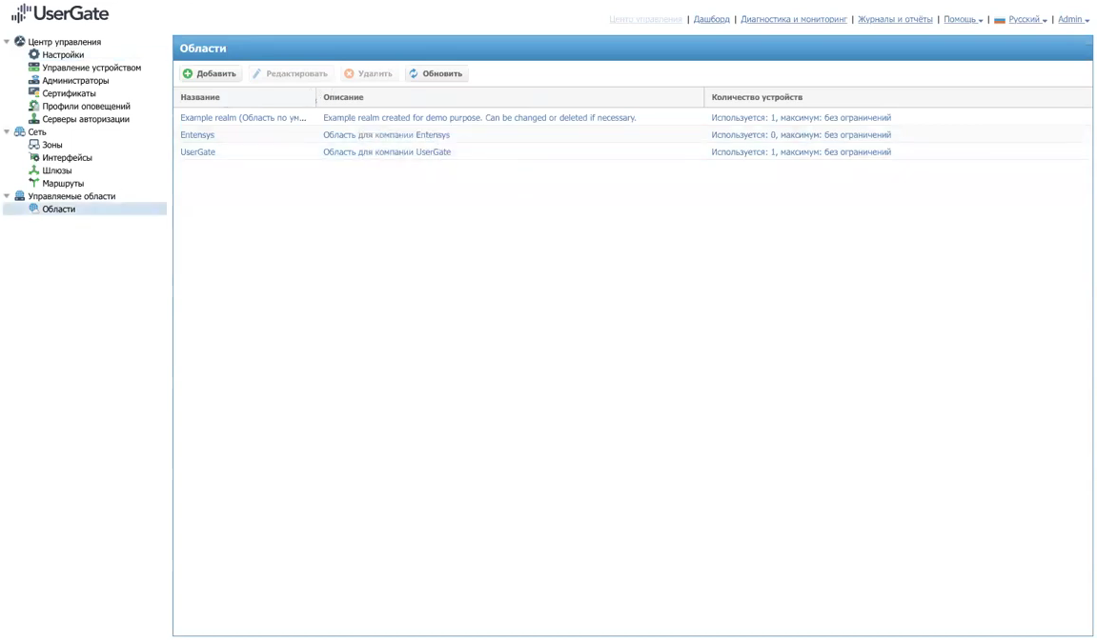Select the Entensys realm name

pos(197,135)
